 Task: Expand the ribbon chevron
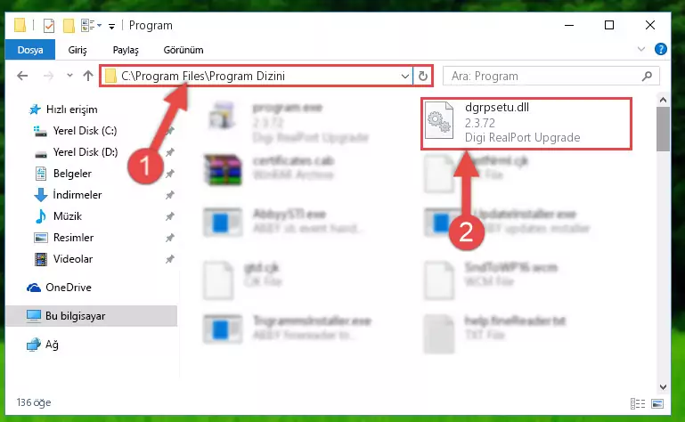click(x=640, y=49)
